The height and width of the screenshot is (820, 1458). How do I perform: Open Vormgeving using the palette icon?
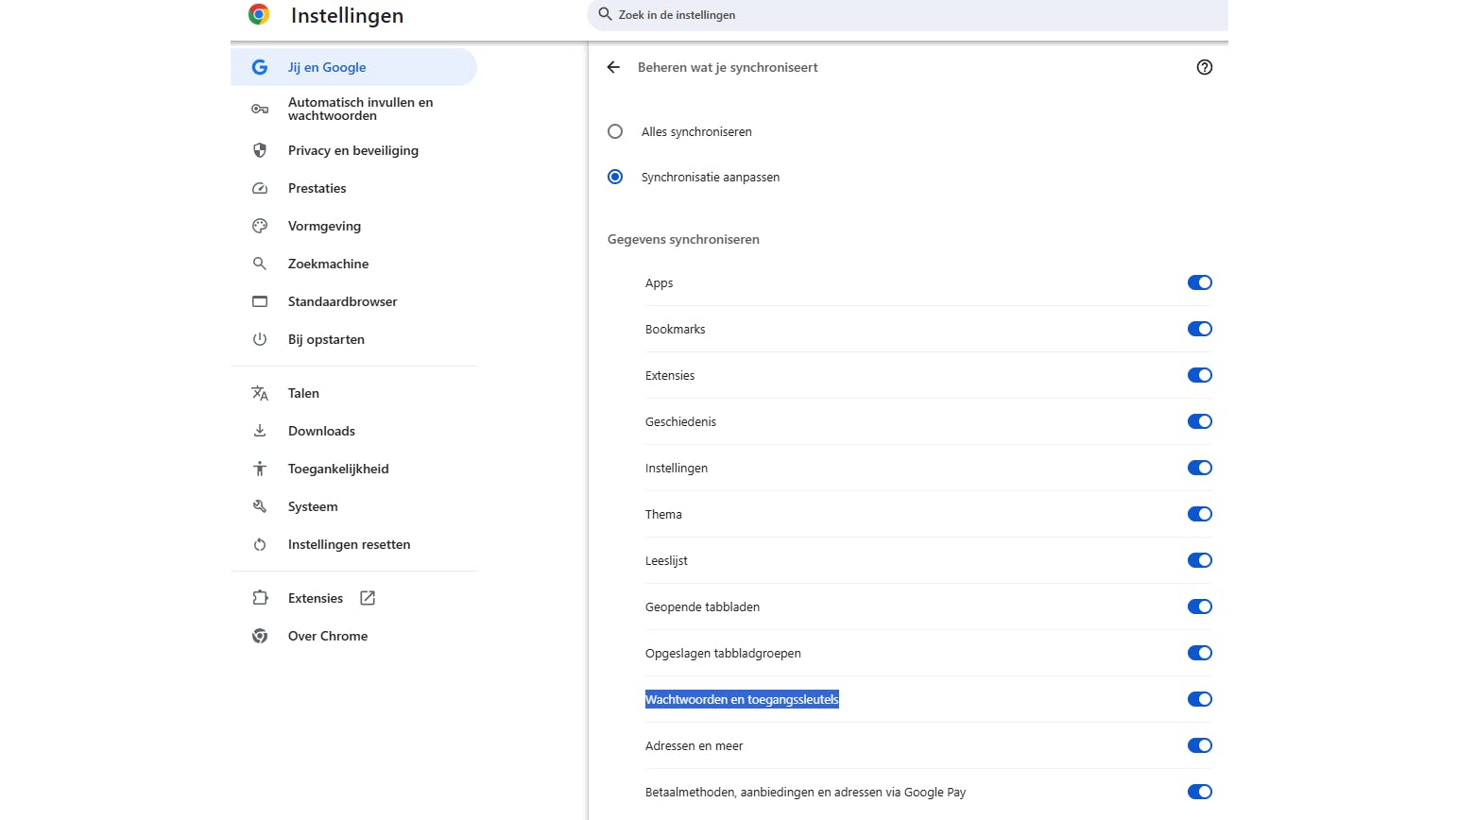[x=260, y=226]
